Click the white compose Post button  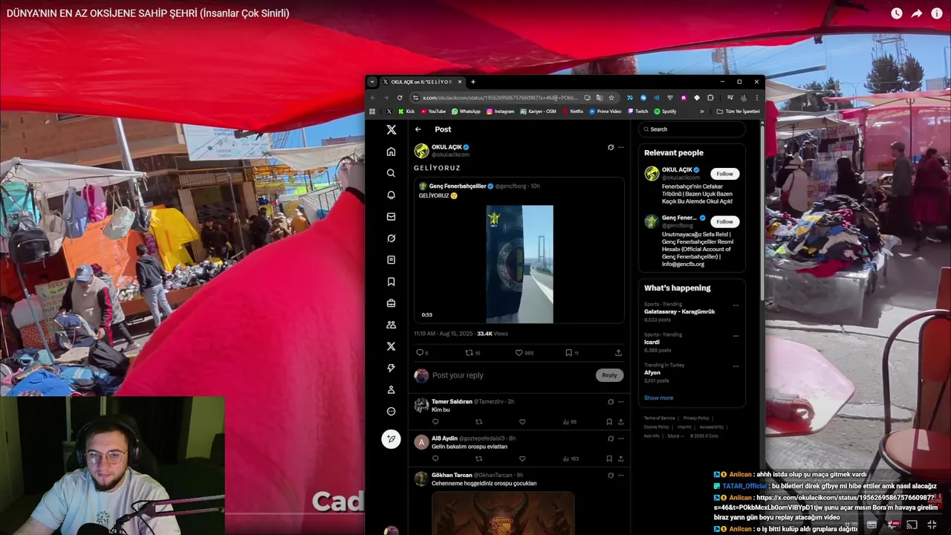[391, 439]
